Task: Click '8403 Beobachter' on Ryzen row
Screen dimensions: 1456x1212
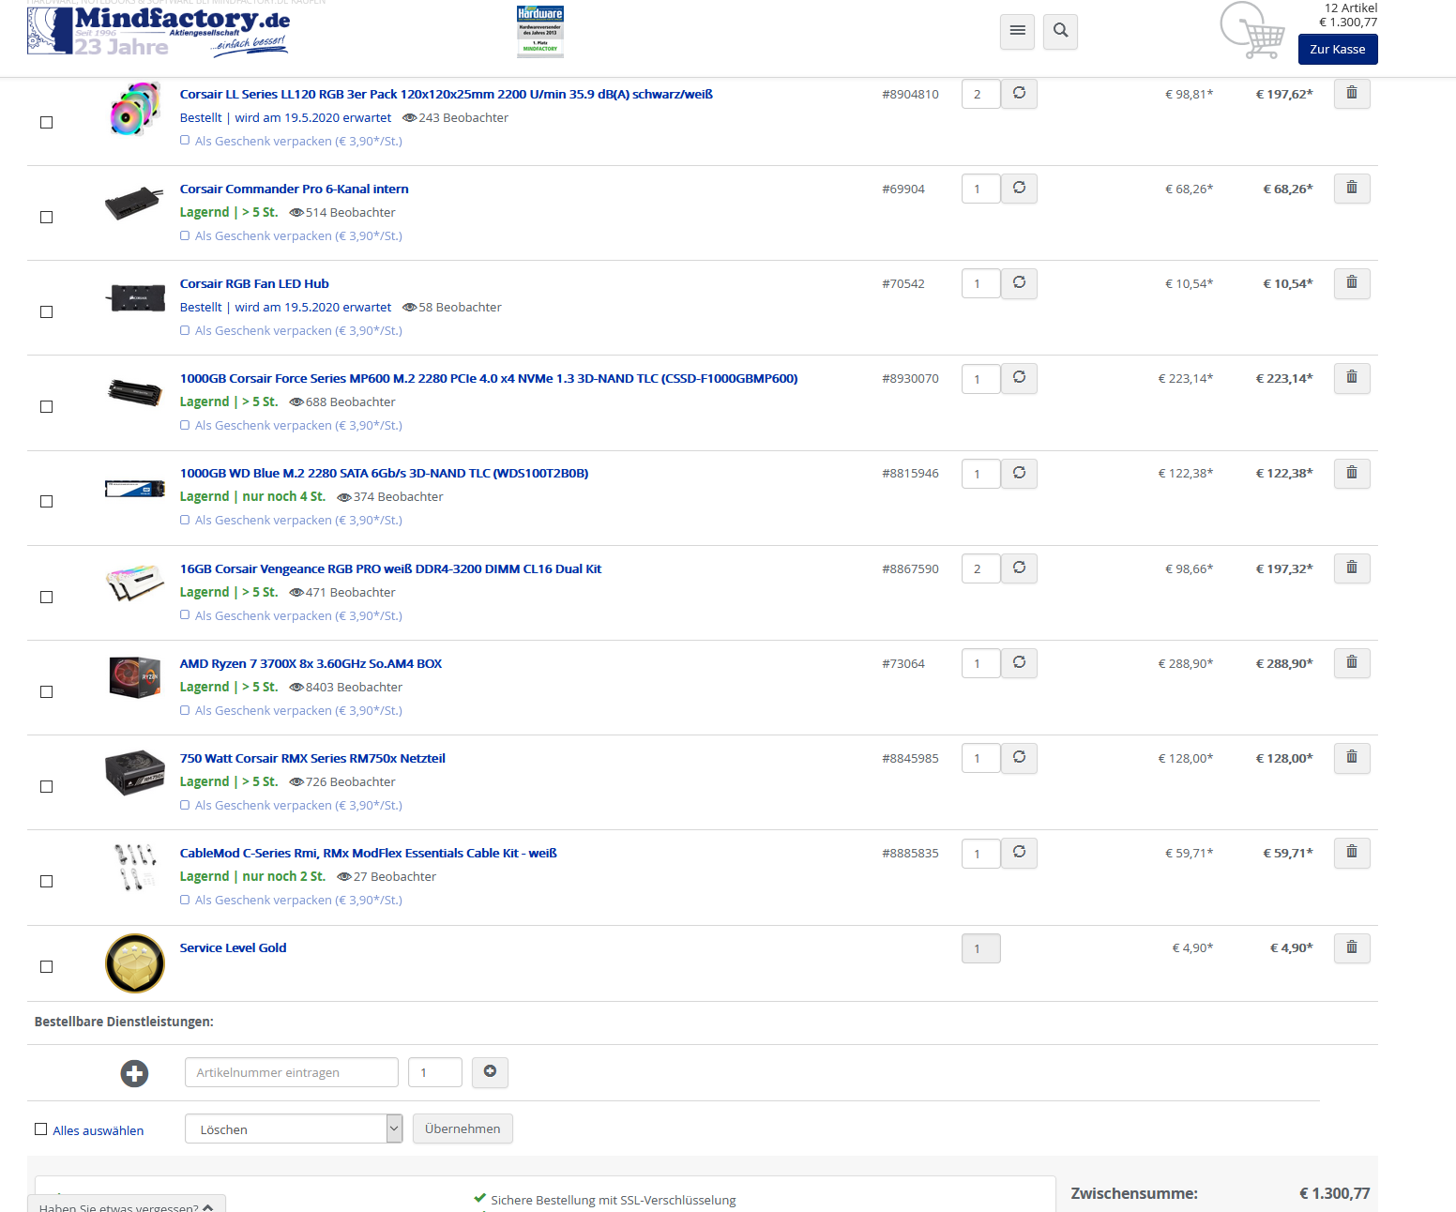Action: (x=354, y=687)
